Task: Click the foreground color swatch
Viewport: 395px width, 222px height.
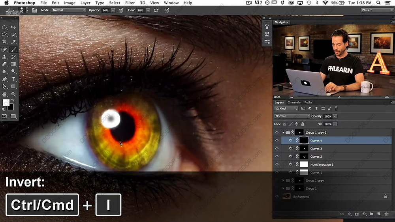Action: click(6, 103)
